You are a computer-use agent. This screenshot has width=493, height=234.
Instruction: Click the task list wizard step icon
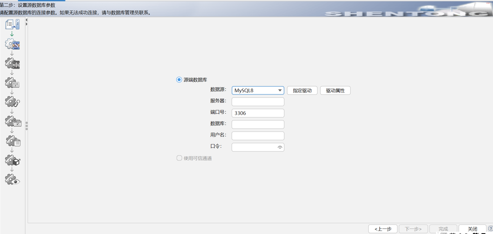coord(12,25)
